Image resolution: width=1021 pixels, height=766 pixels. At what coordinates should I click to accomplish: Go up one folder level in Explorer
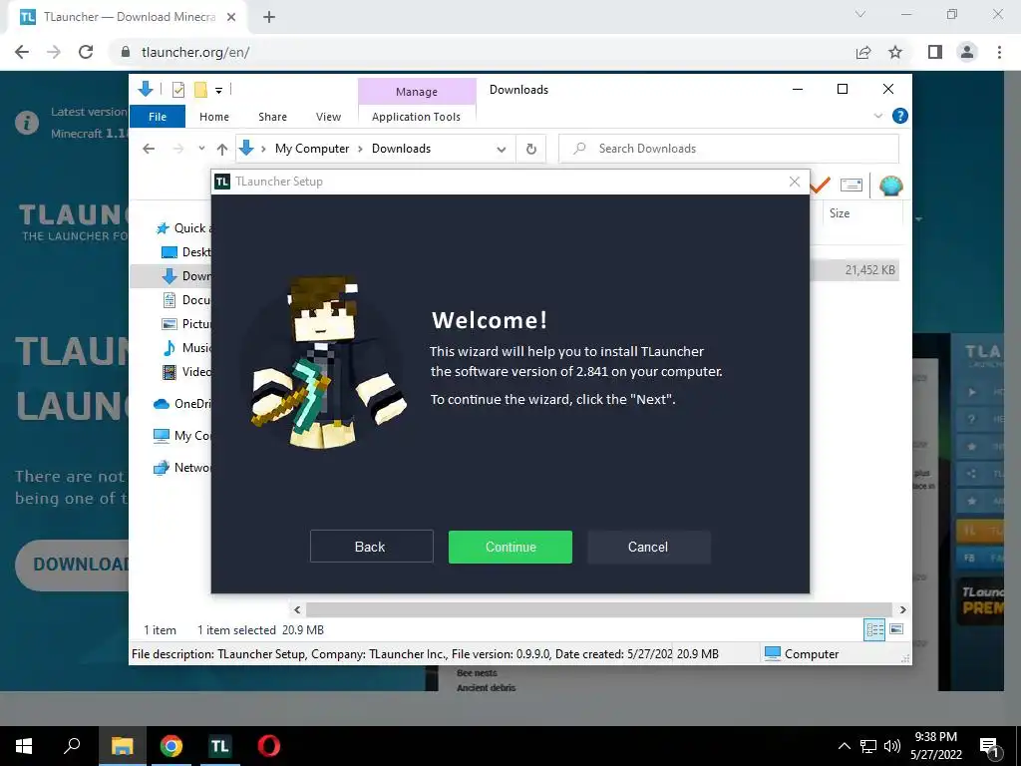(x=222, y=150)
